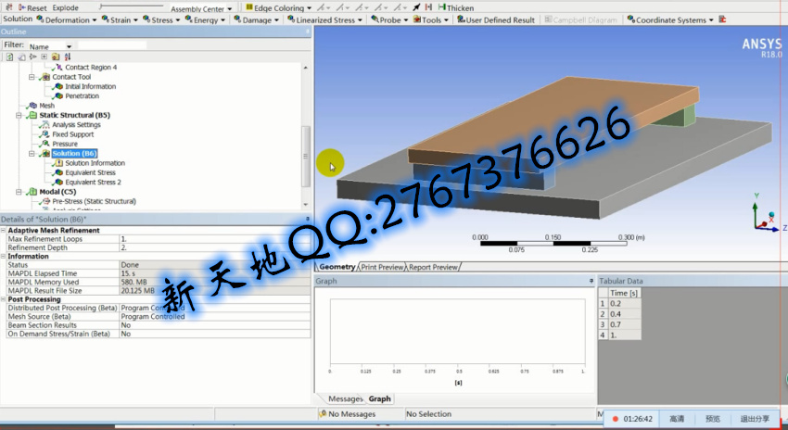Click the outline filter text field
This screenshot has width=788, height=430.
111,45
